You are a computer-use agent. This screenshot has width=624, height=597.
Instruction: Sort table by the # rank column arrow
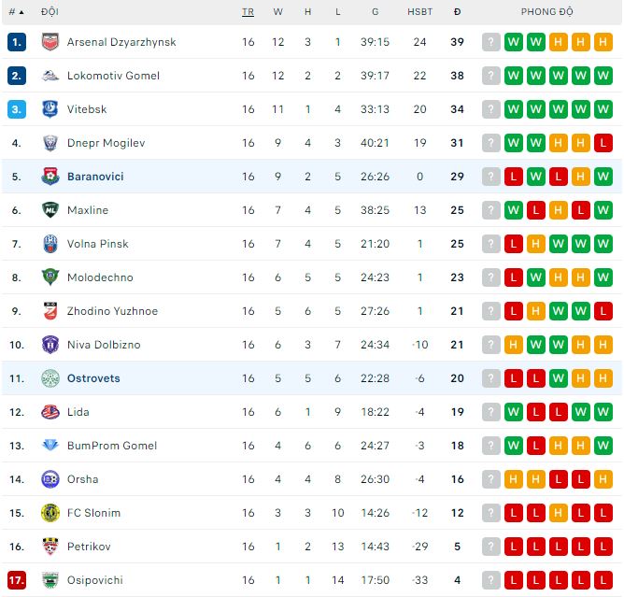[x=16, y=12]
